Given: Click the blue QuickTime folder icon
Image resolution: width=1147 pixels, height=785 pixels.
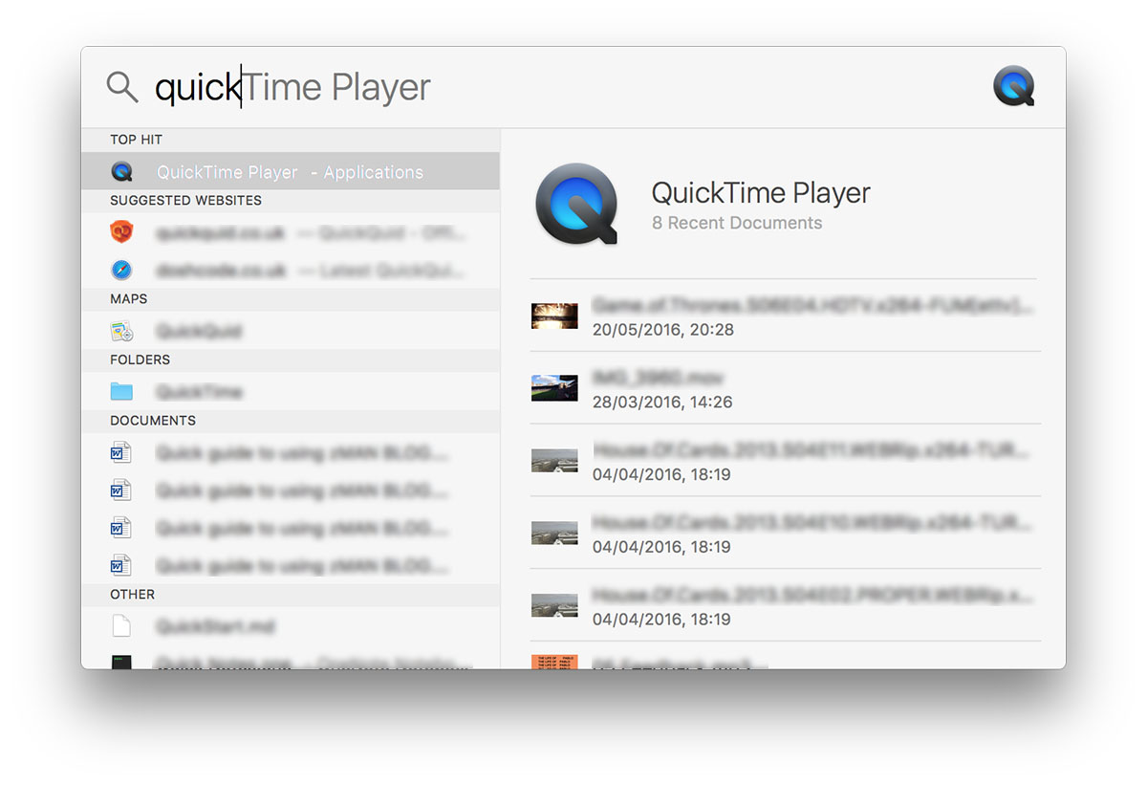Looking at the screenshot, I should pos(121,392).
